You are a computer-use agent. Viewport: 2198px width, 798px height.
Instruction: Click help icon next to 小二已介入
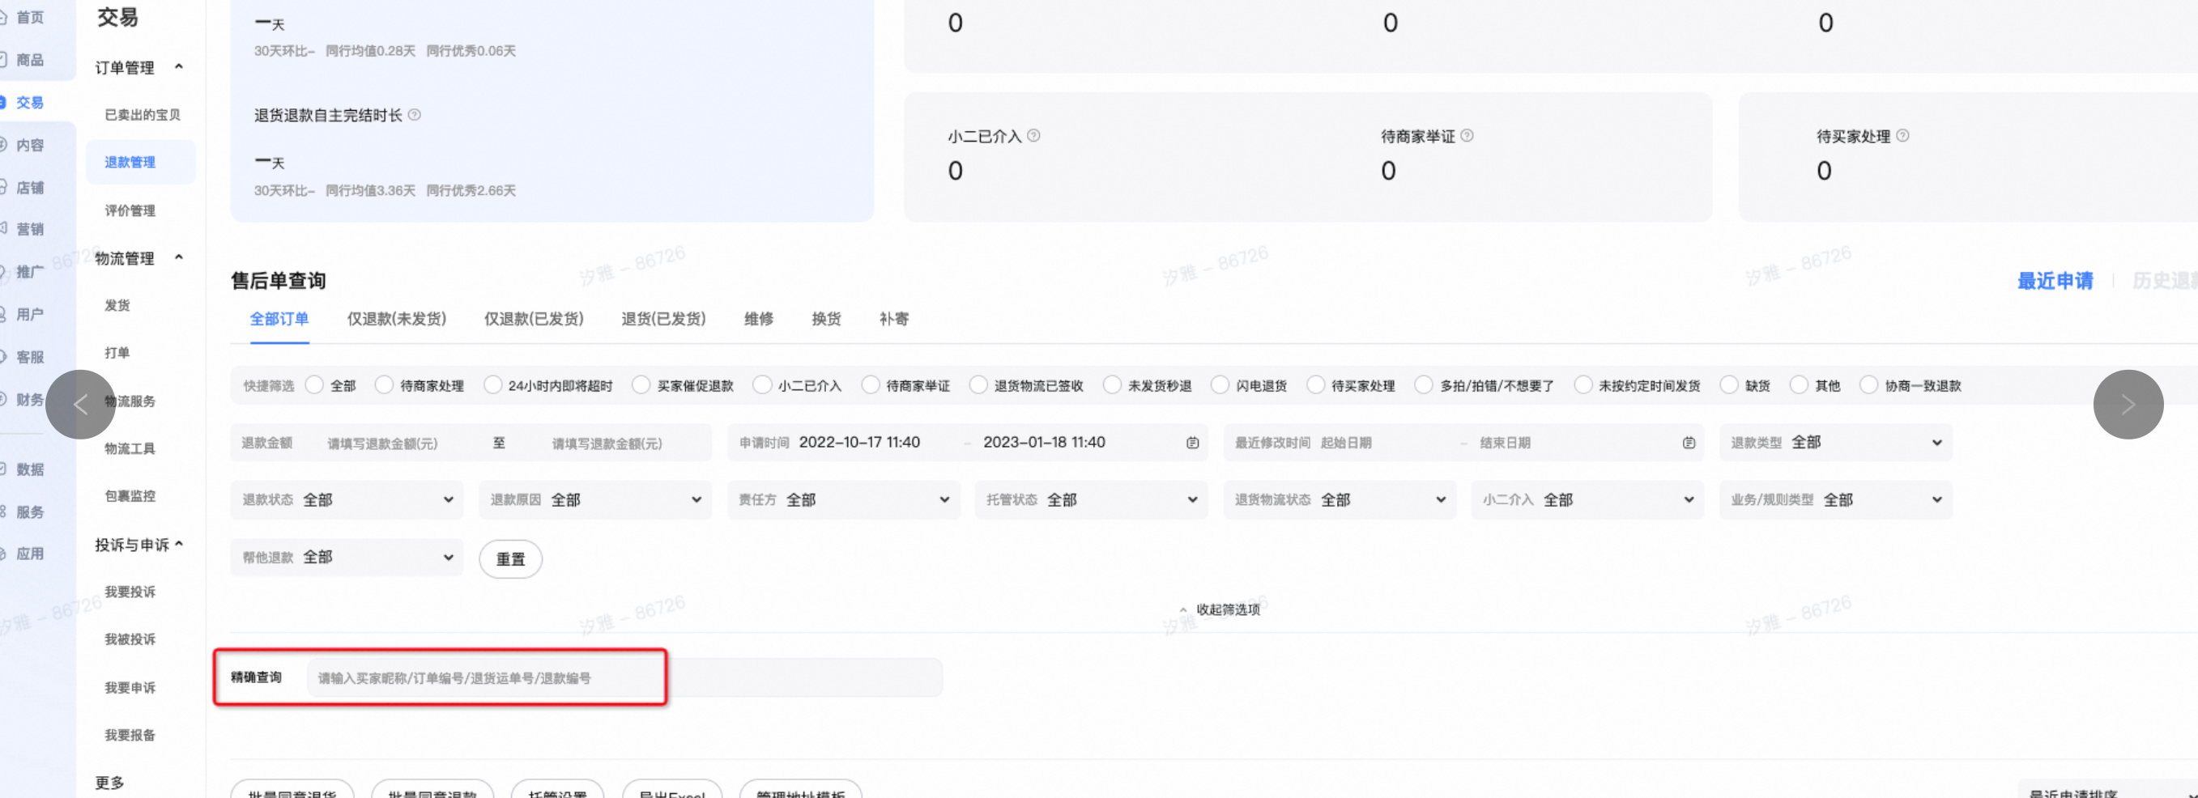pyautogui.click(x=1033, y=135)
